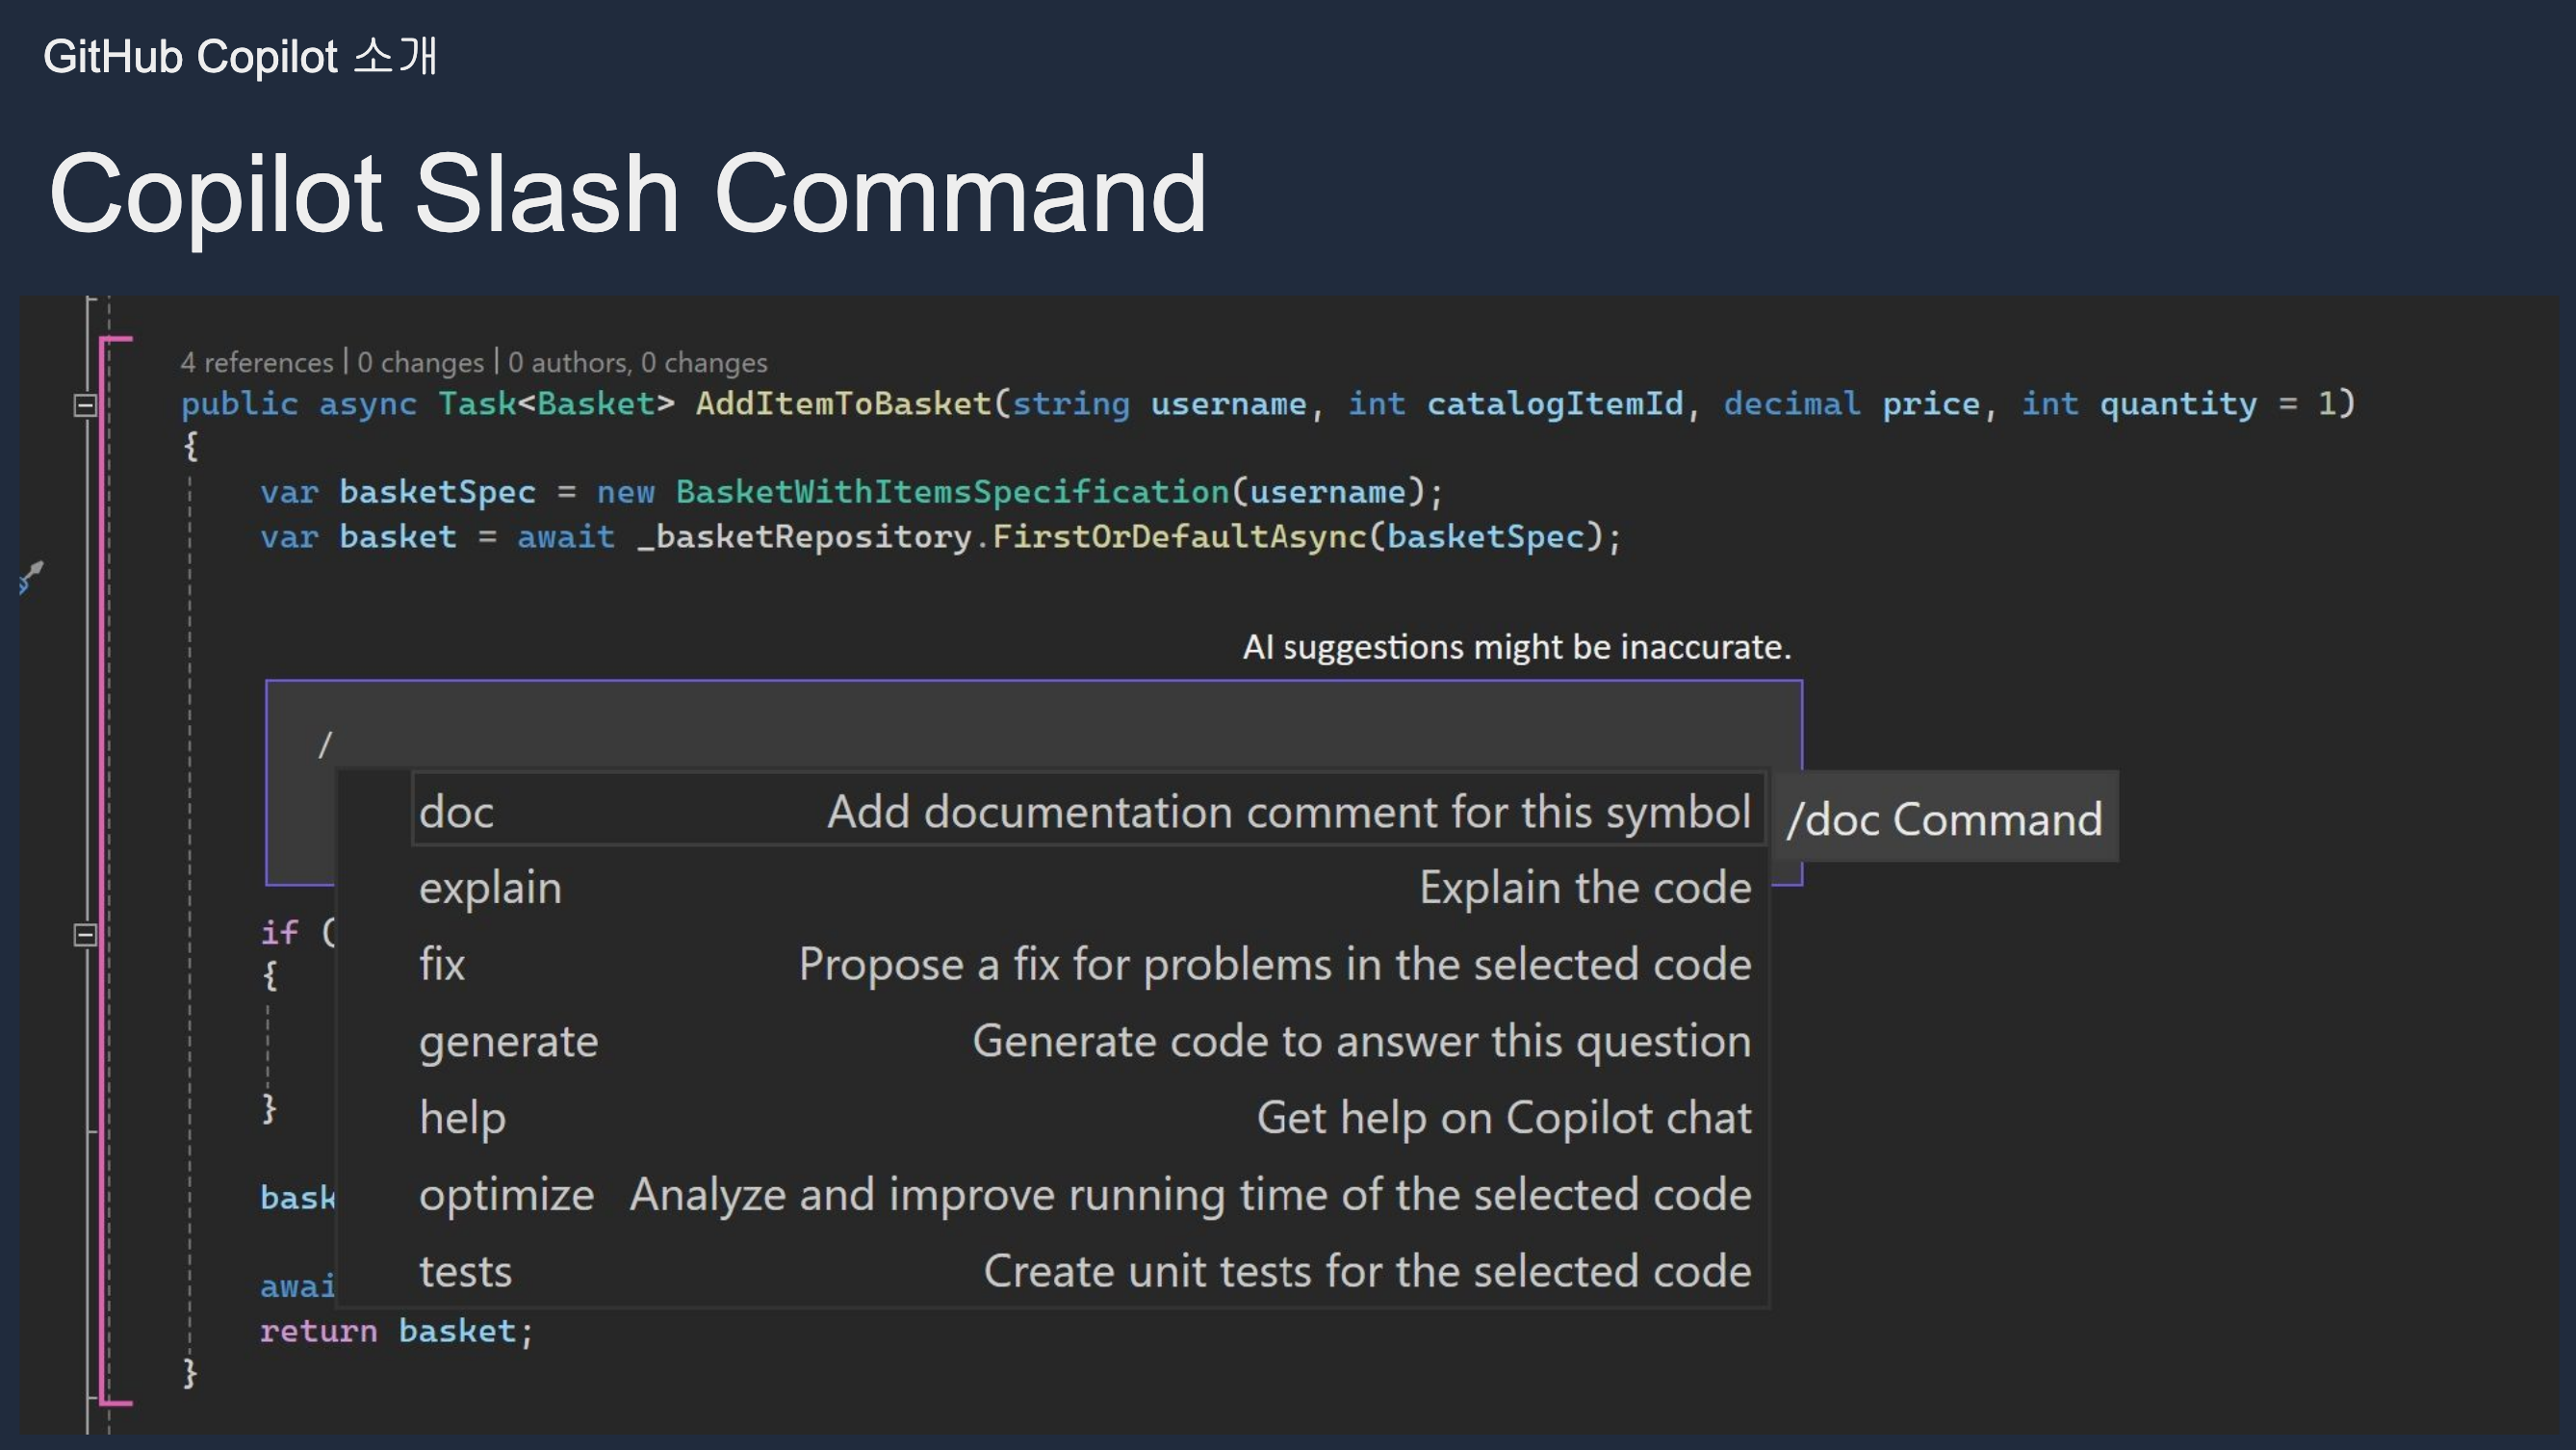Pick the generate slash command
This screenshot has height=1450, width=2576.
click(x=1088, y=1041)
